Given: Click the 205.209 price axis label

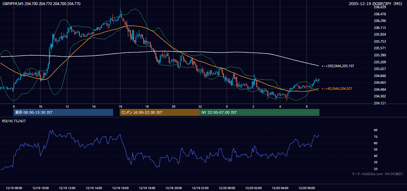Looking at the screenshot, I should tap(380, 62).
